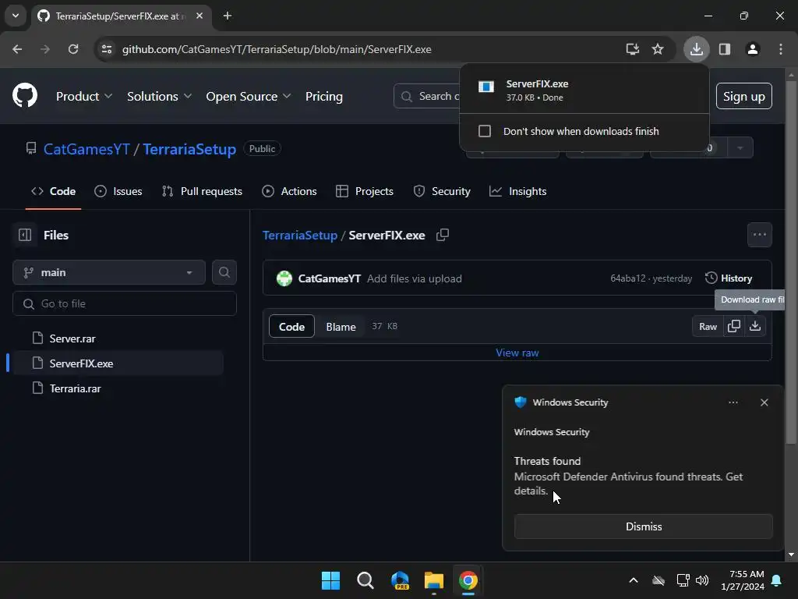Open the Security tab
Image resolution: width=798 pixels, height=599 pixels.
(442, 192)
